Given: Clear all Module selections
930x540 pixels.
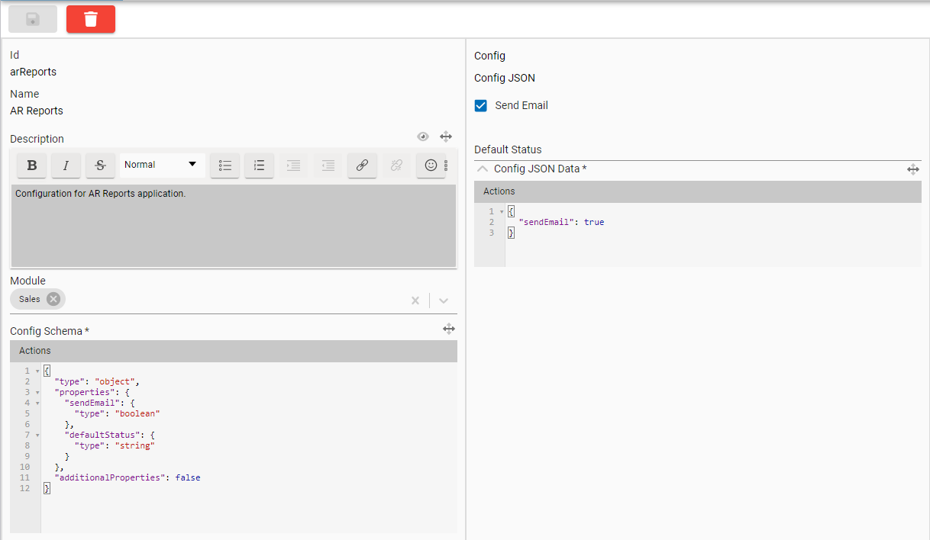Looking at the screenshot, I should pyautogui.click(x=415, y=301).
